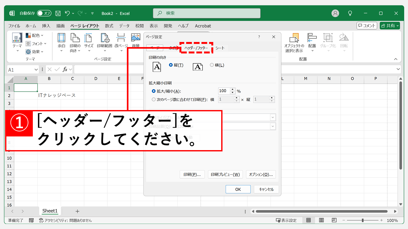Open フォント fonts dropdown

pyautogui.click(x=36, y=44)
